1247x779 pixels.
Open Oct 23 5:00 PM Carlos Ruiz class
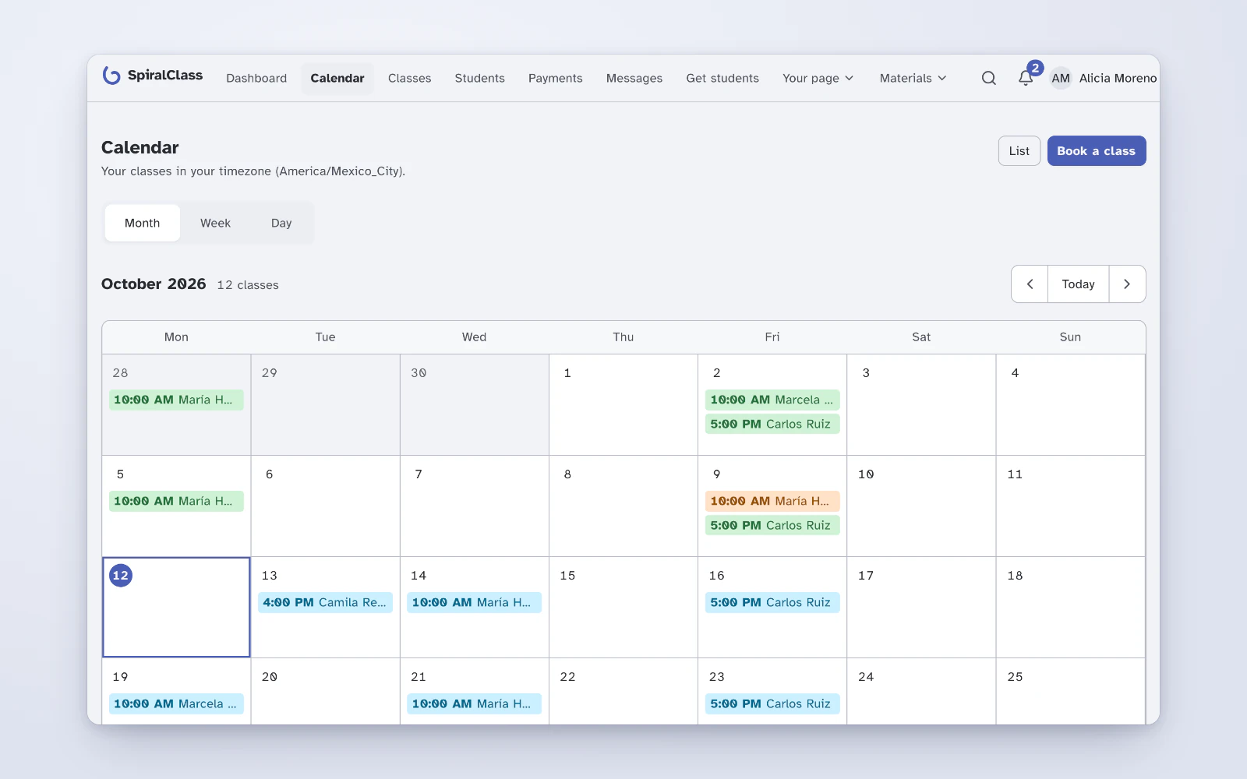772,703
